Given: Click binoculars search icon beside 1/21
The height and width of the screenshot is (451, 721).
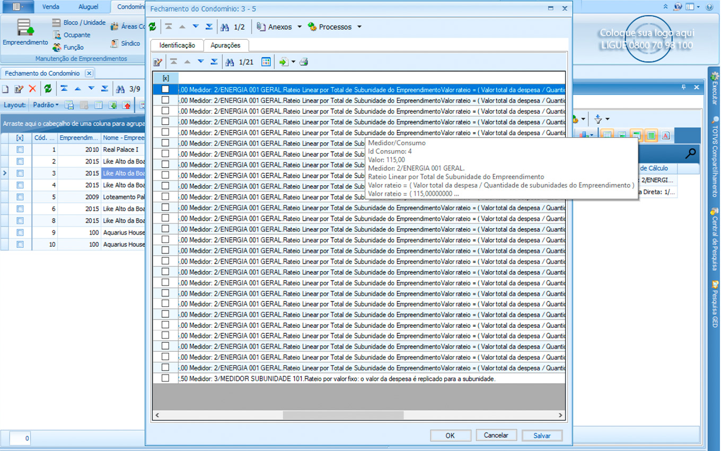Looking at the screenshot, I should (230, 62).
